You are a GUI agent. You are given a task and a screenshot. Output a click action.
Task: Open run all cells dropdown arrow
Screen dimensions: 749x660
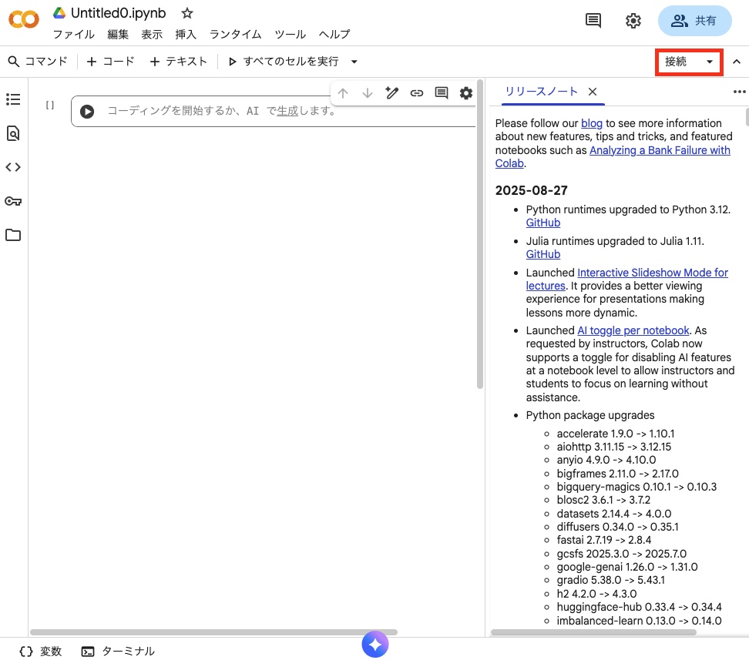354,62
